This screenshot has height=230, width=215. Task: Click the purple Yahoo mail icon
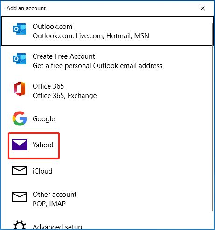(20, 145)
